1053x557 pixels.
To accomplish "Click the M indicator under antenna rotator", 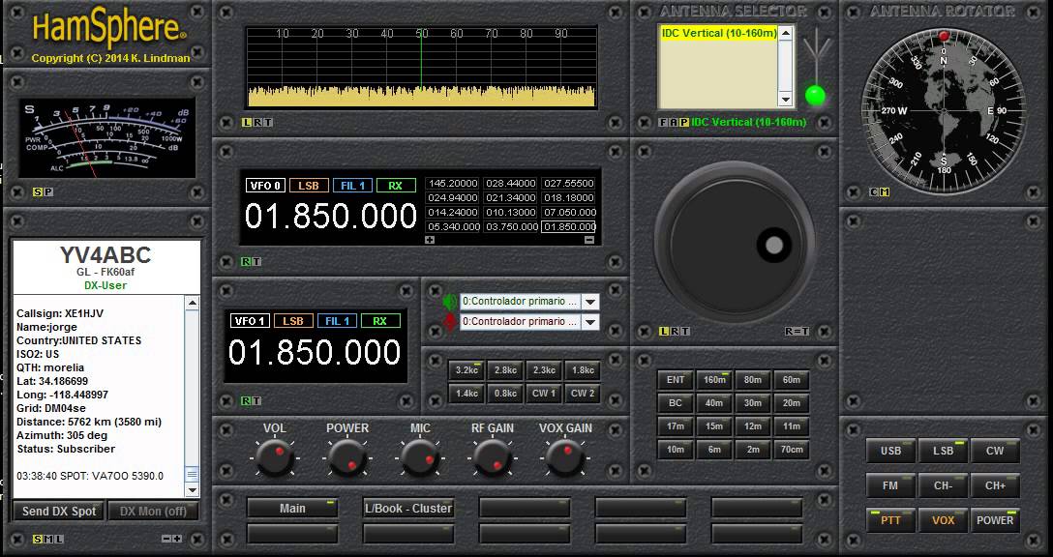I will [x=885, y=191].
